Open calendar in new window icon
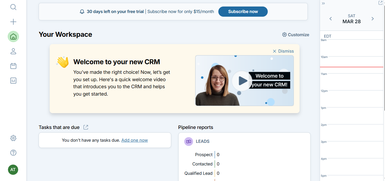The image size is (385, 181). coord(380,3)
